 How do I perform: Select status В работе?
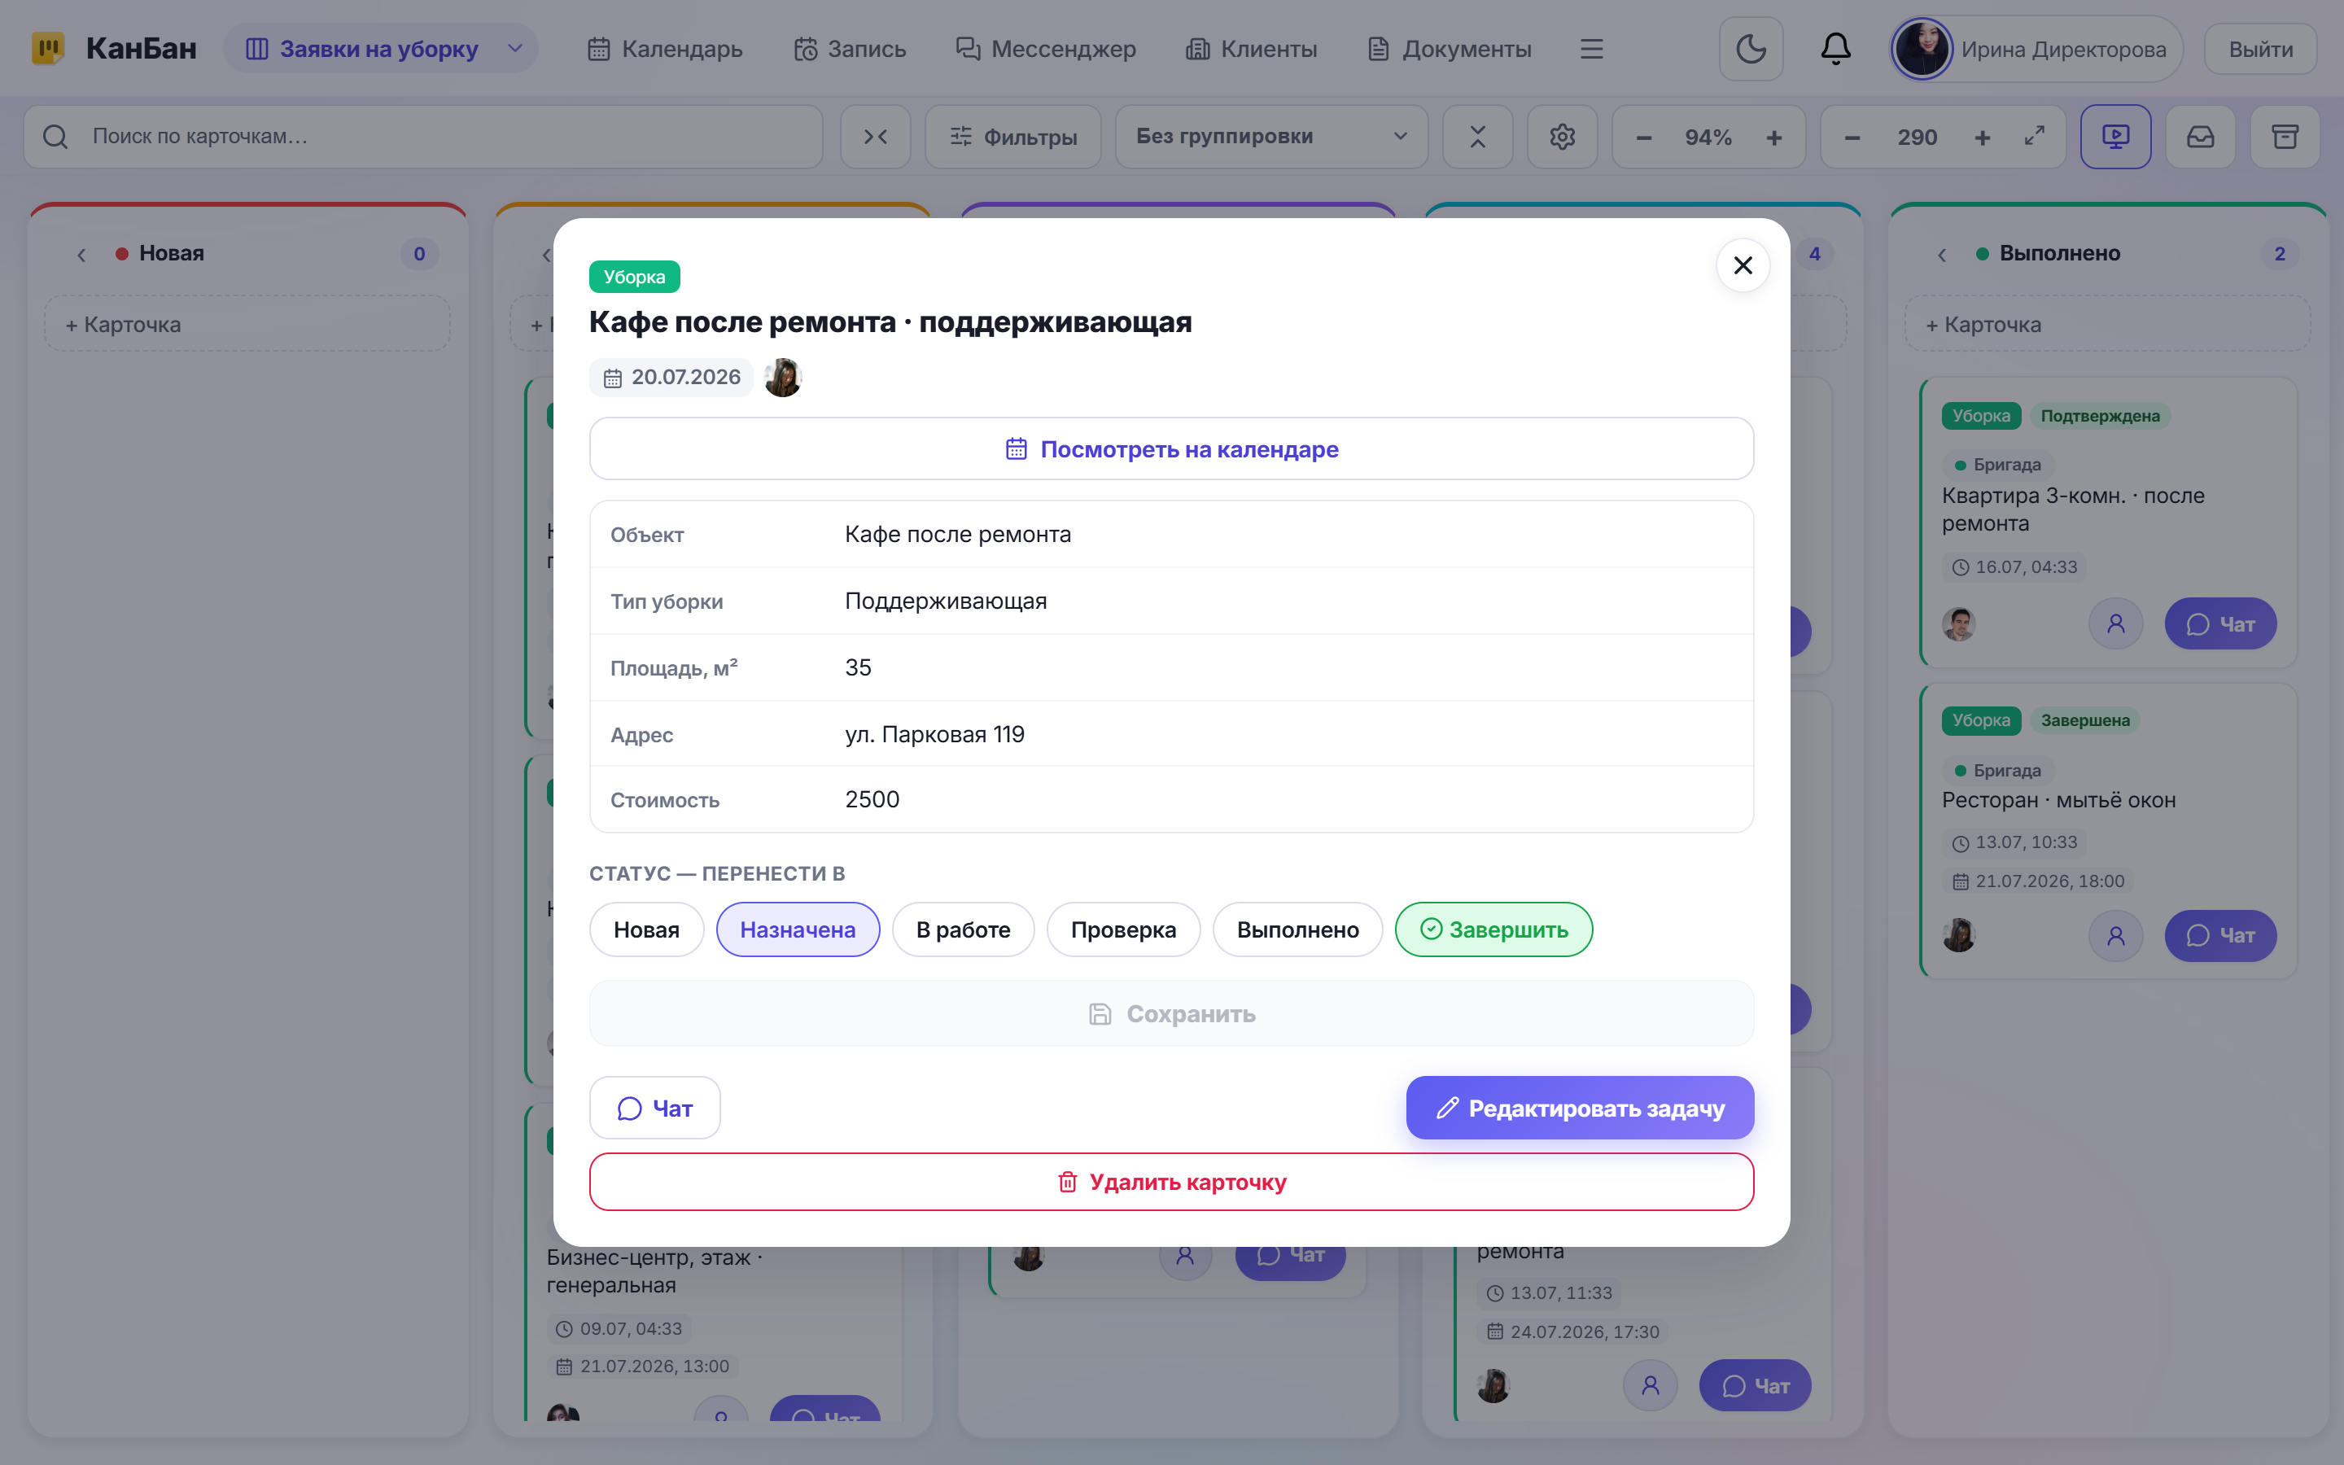963,929
